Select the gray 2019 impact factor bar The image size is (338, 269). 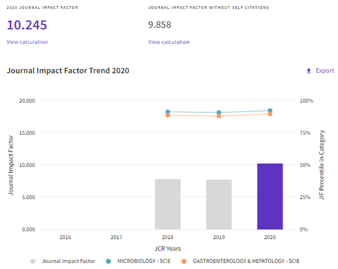pos(219,205)
